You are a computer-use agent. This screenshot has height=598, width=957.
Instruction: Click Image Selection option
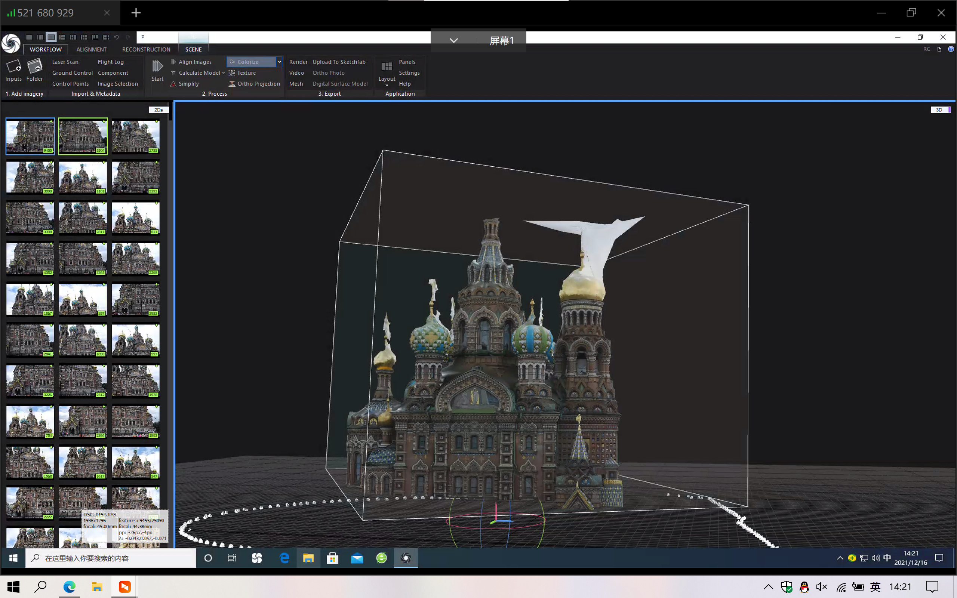point(118,84)
